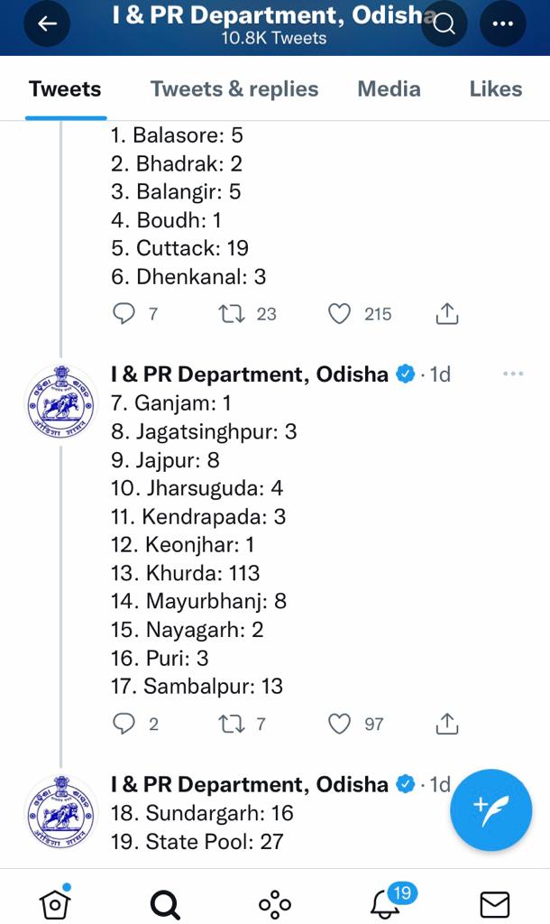Retweet the tweet with 23 retweets
Viewport: 550px width, 924px height.
[231, 314]
